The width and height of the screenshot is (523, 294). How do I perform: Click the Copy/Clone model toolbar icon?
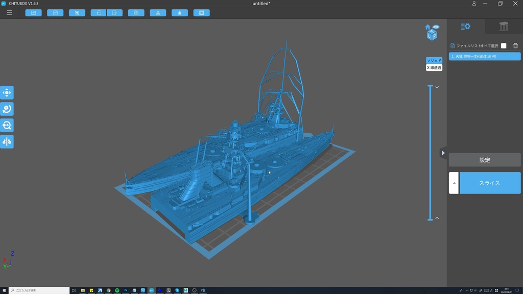click(x=136, y=13)
